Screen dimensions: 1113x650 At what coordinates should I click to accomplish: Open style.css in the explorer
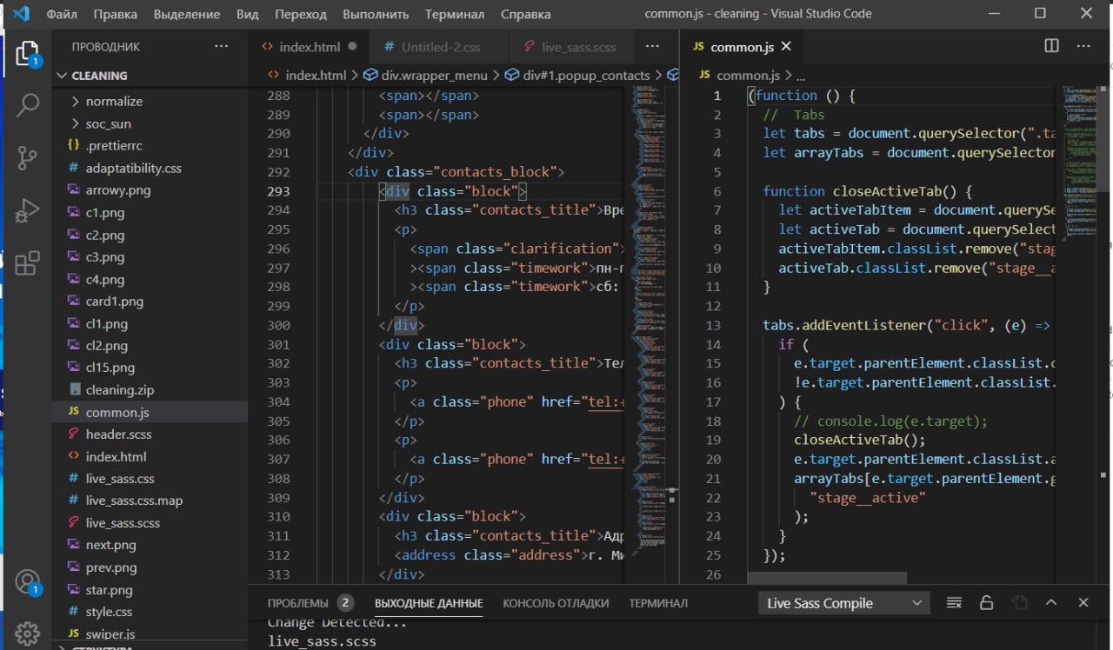point(150,612)
